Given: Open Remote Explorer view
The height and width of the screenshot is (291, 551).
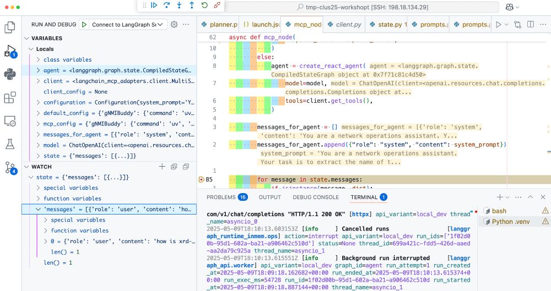Looking at the screenshot, I should [10, 121].
